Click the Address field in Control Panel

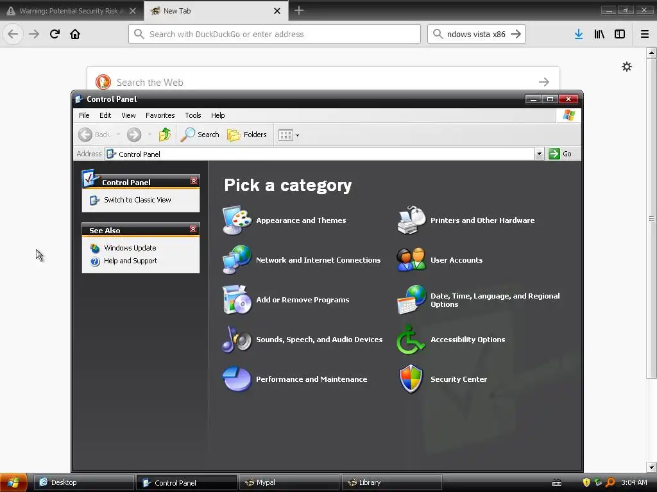[320, 154]
